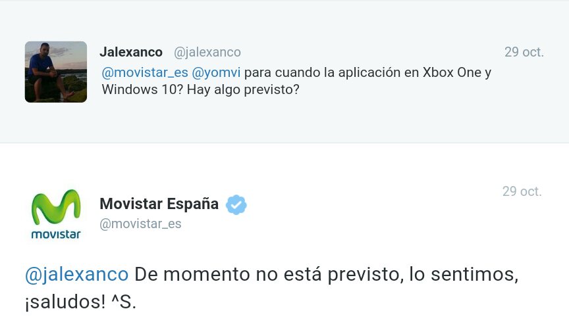This screenshot has width=569, height=332.
Task: Open the gray @jalexanco handle beside Jalexanco's name
Action: (207, 52)
